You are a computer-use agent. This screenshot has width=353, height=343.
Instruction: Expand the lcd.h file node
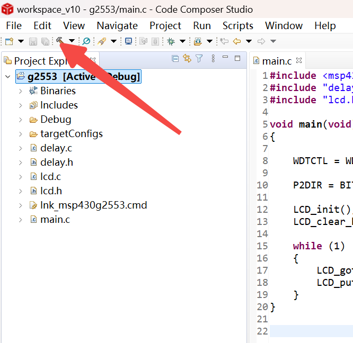point(21,191)
